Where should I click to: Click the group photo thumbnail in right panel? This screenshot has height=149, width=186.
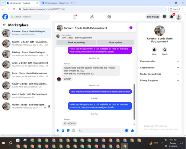[160, 31]
